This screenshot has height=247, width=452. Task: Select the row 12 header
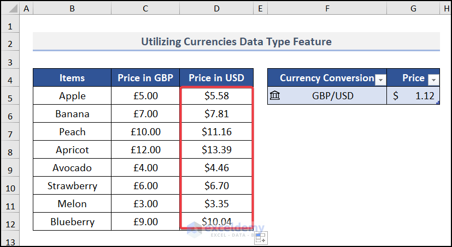(10, 222)
